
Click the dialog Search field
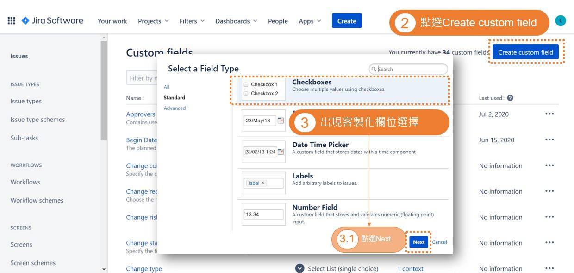pos(408,69)
